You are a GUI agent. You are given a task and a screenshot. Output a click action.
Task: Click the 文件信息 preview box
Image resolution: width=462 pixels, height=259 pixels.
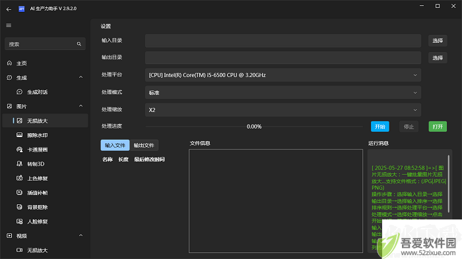tap(276, 201)
